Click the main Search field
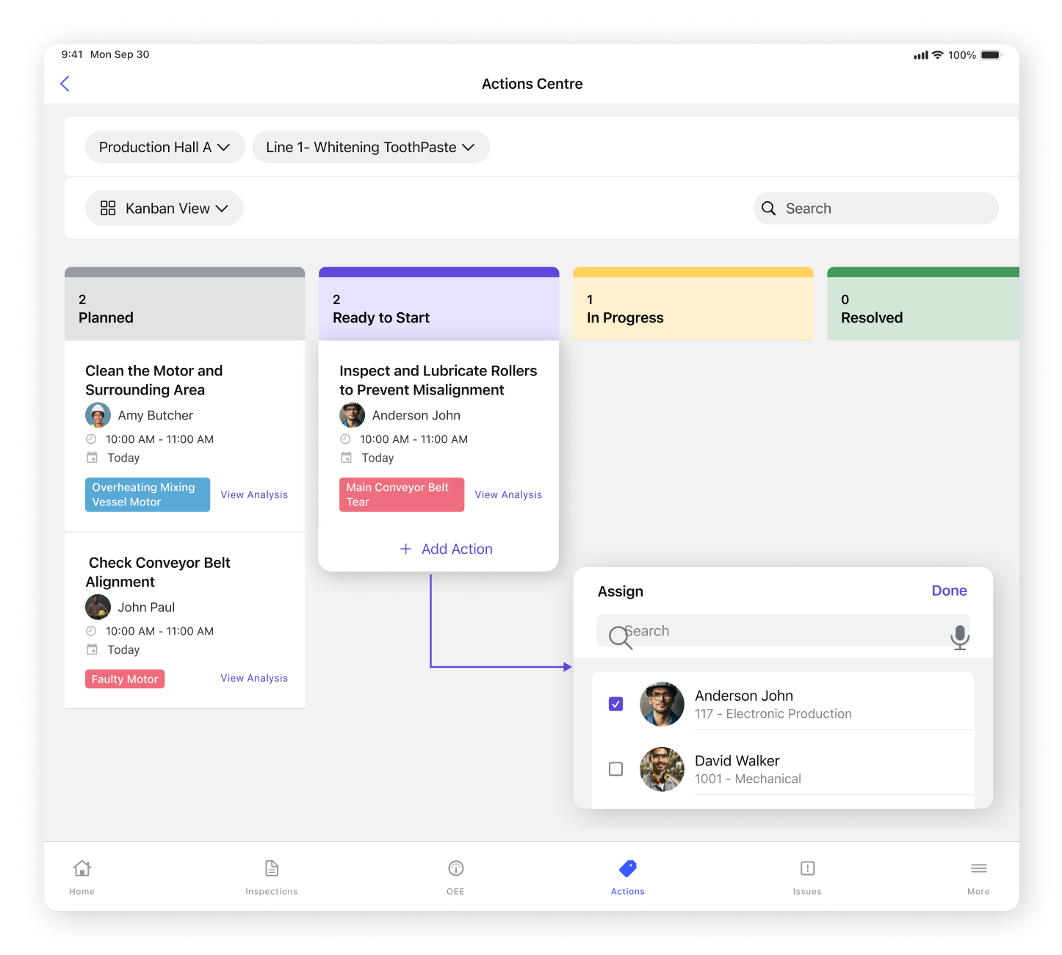1062x955 pixels. point(875,209)
